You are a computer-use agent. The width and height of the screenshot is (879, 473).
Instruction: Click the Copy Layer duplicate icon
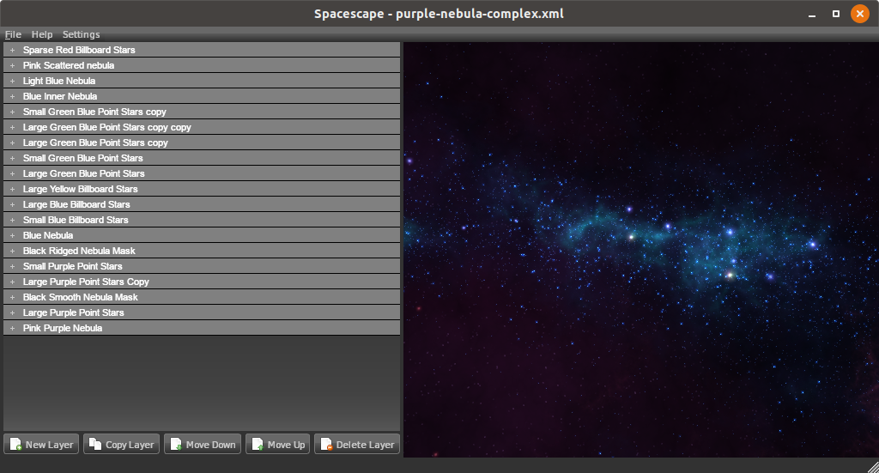tap(96, 445)
